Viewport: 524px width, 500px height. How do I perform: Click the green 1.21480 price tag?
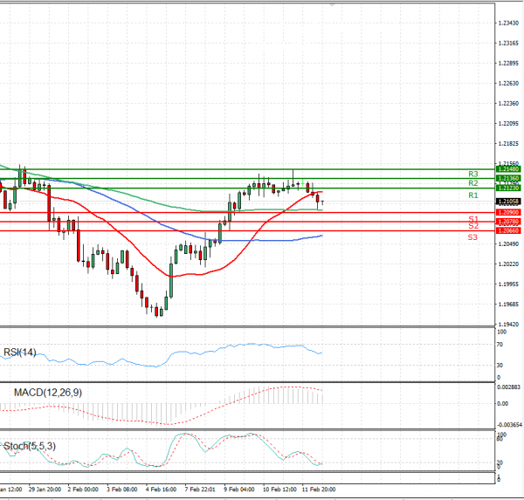(508, 169)
